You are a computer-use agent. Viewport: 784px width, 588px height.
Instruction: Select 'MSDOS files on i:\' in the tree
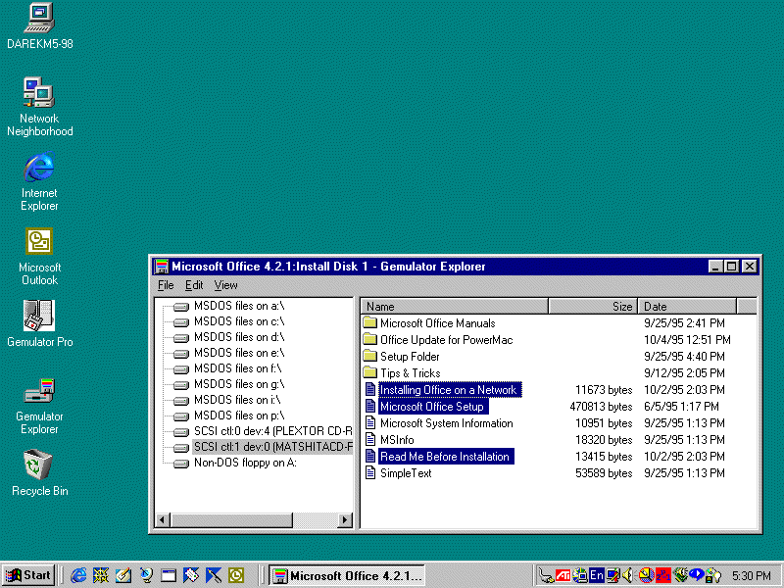[237, 400]
